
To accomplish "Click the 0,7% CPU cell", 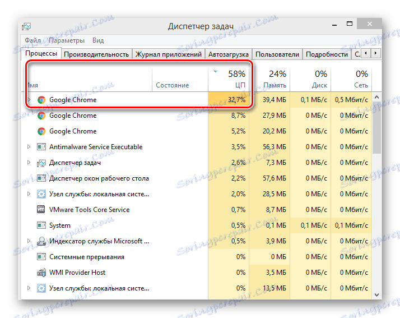I will (229, 210).
